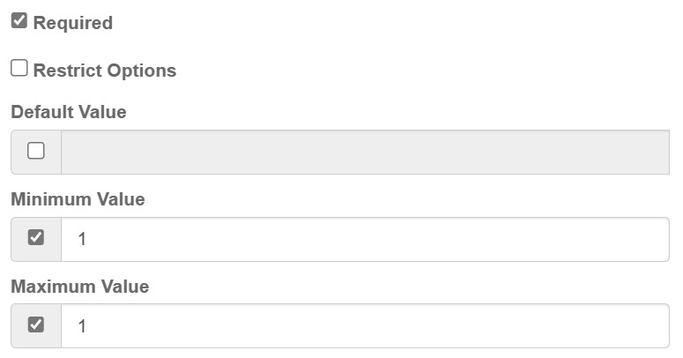Tick the Default Value enable checkbox

36,152
